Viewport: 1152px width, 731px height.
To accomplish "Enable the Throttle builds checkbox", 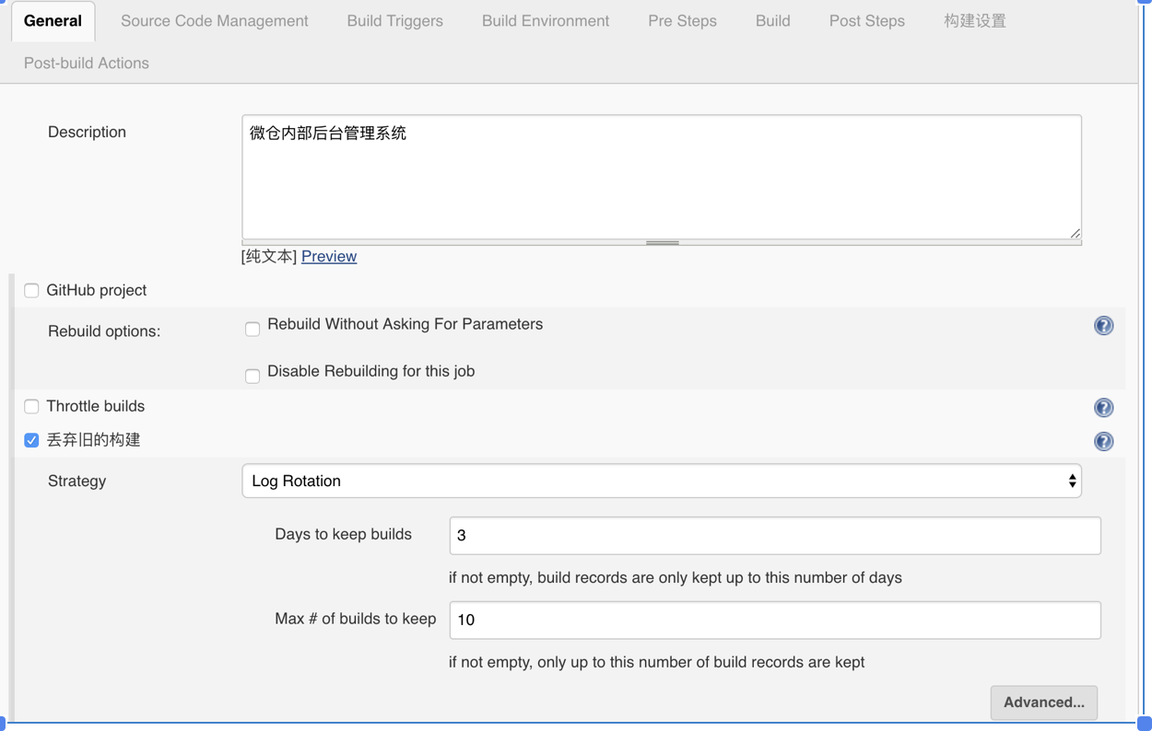I will 31,407.
